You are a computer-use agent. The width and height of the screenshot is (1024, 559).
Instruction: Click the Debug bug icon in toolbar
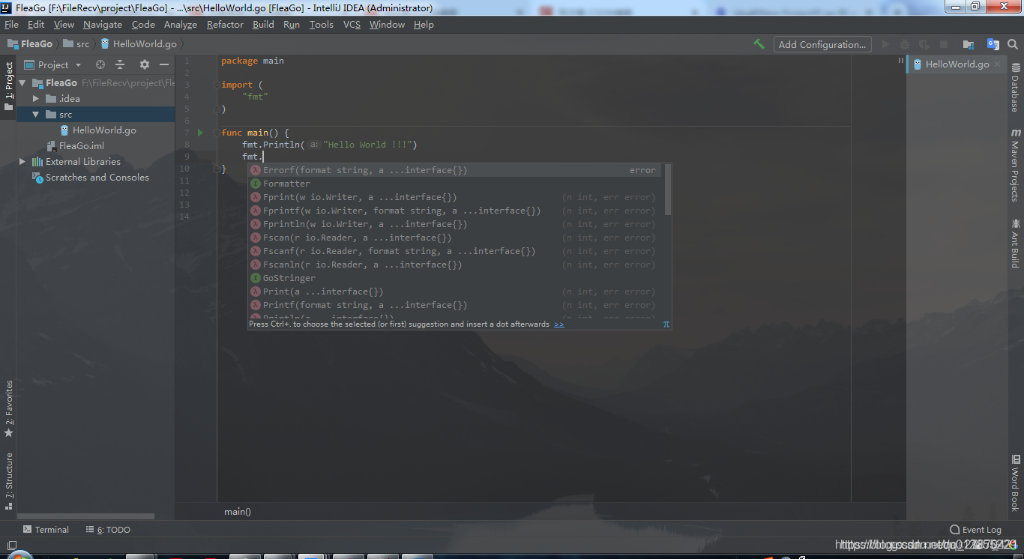905,44
